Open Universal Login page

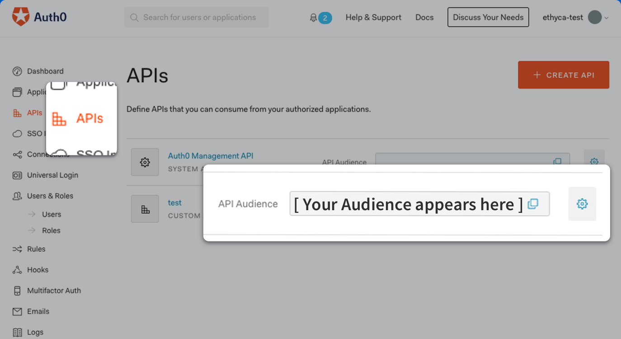[52, 175]
